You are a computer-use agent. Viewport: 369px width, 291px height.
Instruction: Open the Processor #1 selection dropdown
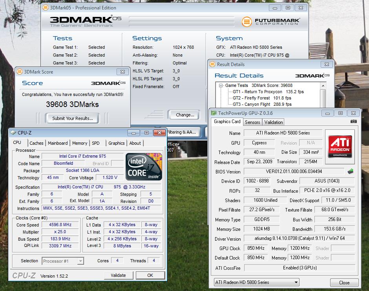click(x=80, y=261)
